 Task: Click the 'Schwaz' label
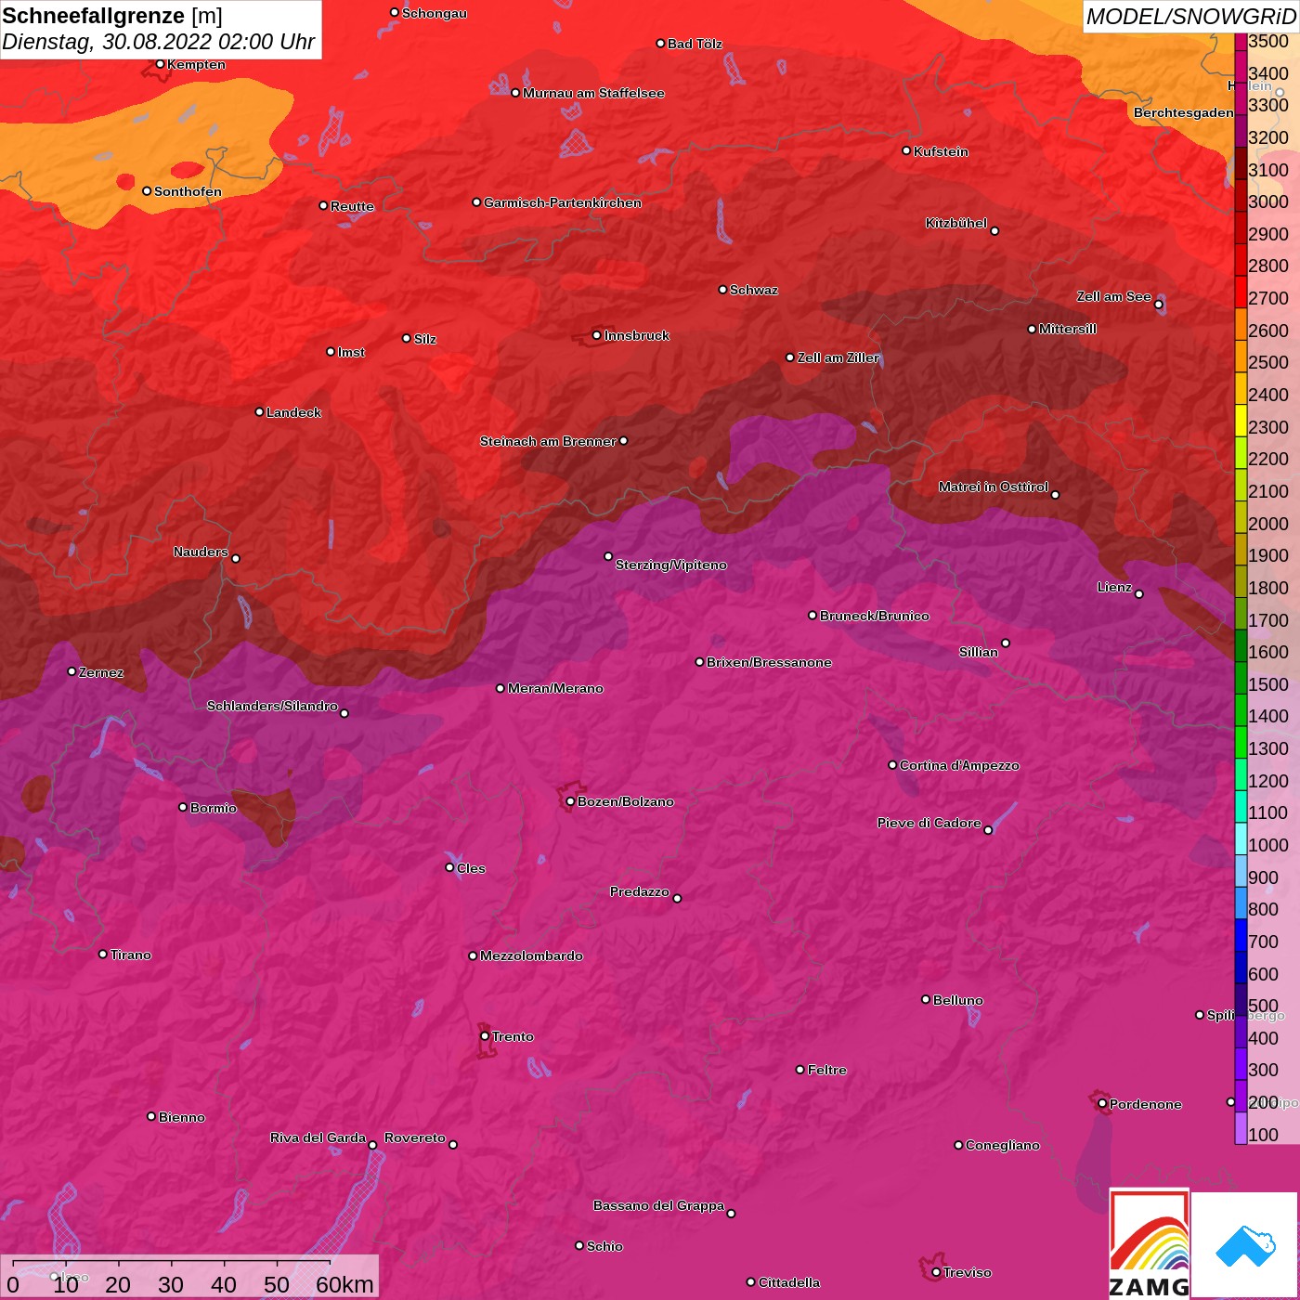pyautogui.click(x=754, y=290)
